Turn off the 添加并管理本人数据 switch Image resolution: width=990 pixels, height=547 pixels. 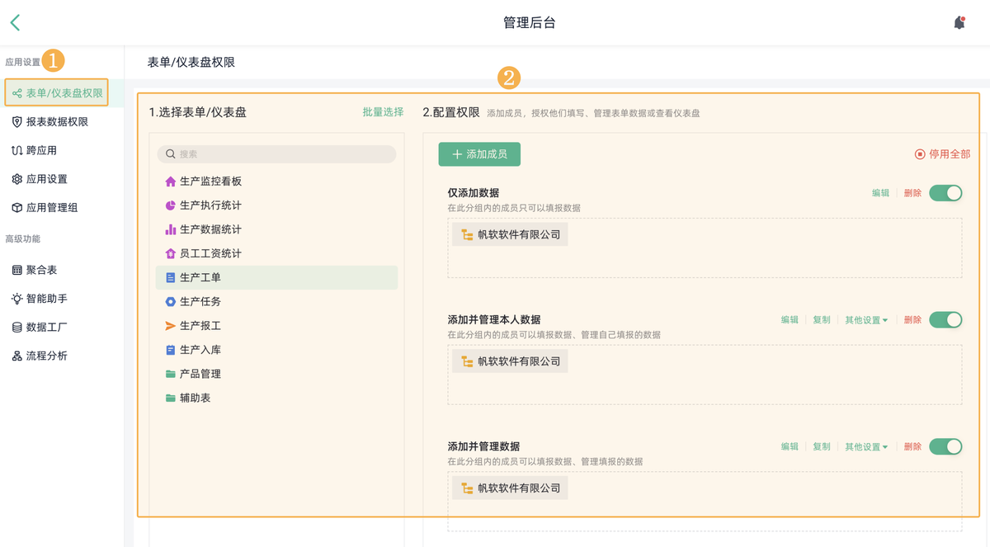[945, 319]
